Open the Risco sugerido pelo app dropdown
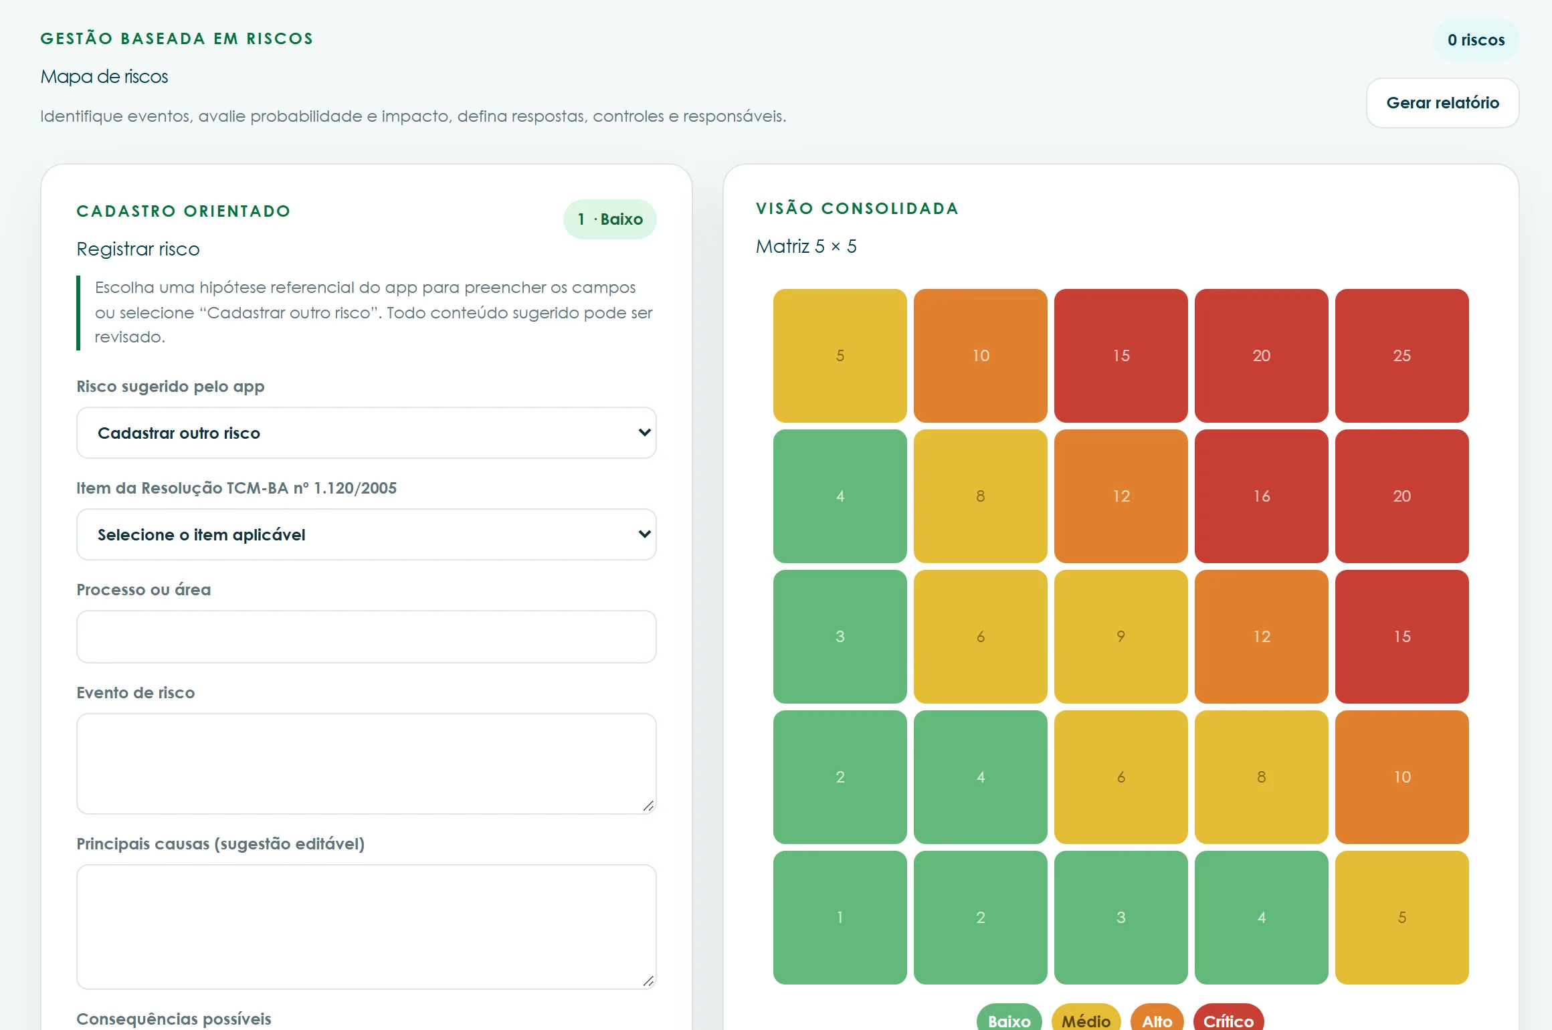 [x=367, y=433]
